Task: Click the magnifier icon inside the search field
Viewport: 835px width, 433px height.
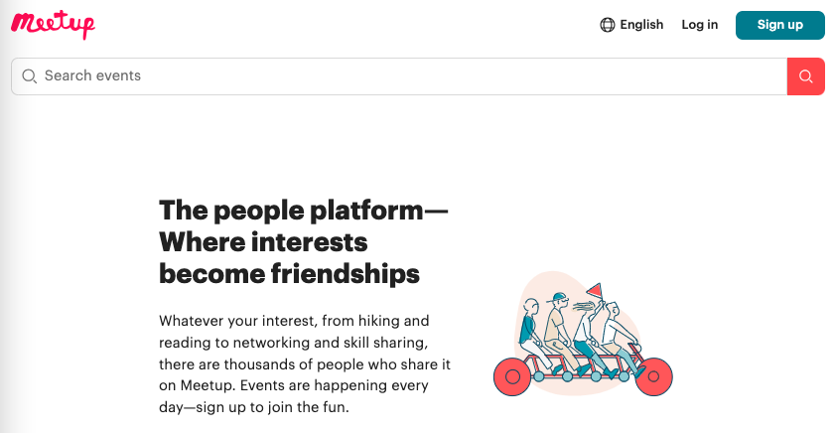Action: pyautogui.click(x=29, y=76)
